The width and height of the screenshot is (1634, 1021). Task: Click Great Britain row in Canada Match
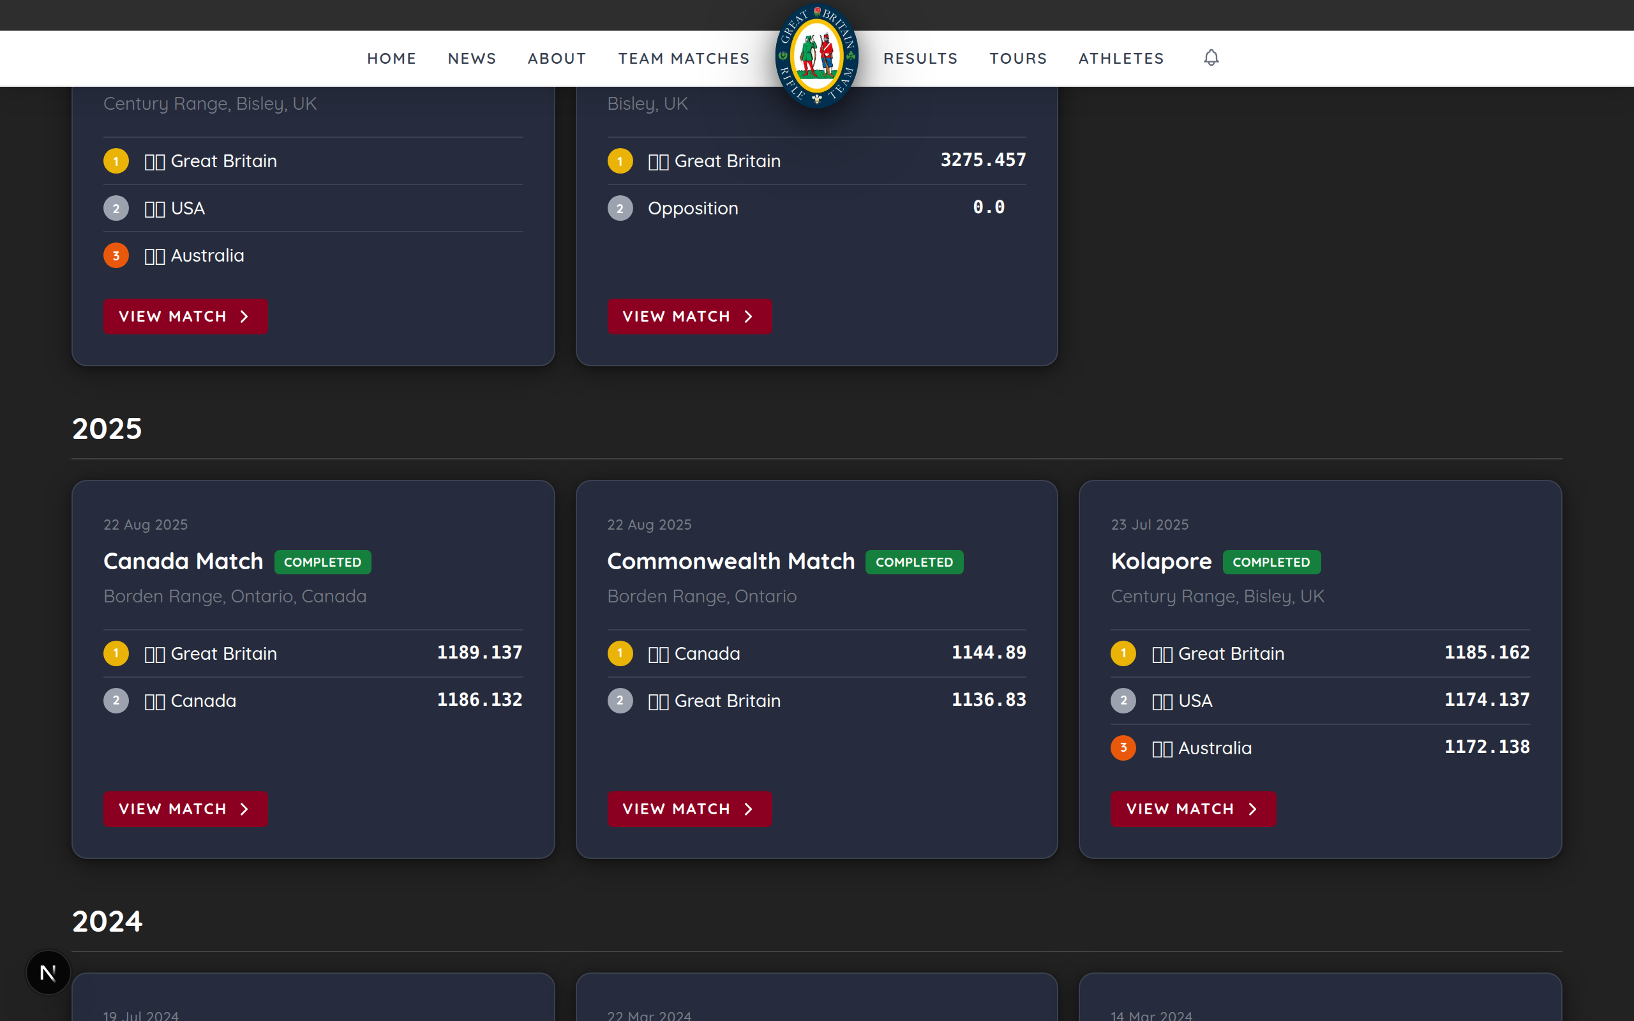click(x=313, y=653)
